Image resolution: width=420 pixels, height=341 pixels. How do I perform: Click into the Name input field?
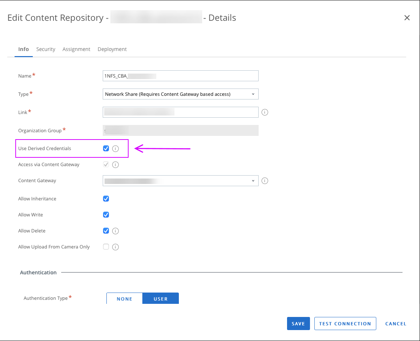[181, 76]
